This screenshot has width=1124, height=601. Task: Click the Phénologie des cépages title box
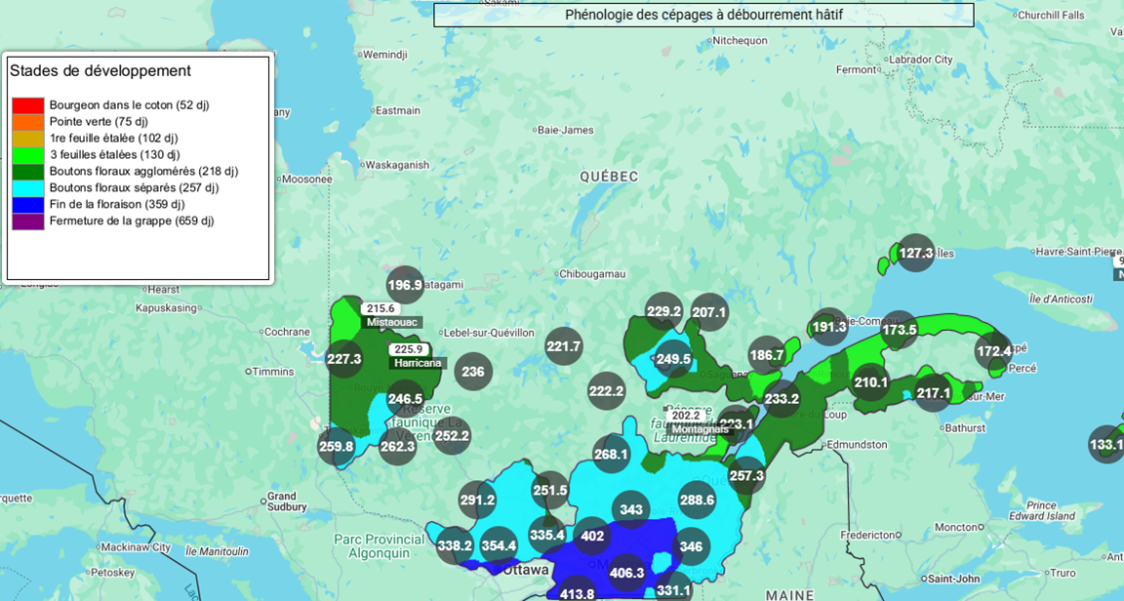703,15
